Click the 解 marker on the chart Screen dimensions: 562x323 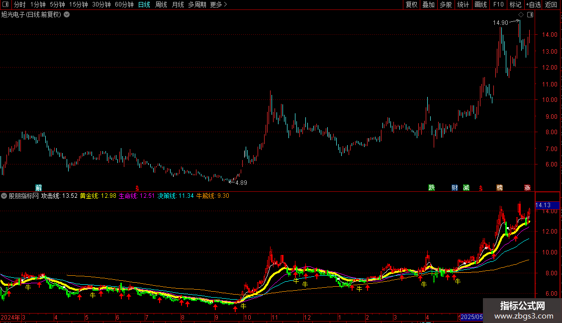tap(39, 188)
